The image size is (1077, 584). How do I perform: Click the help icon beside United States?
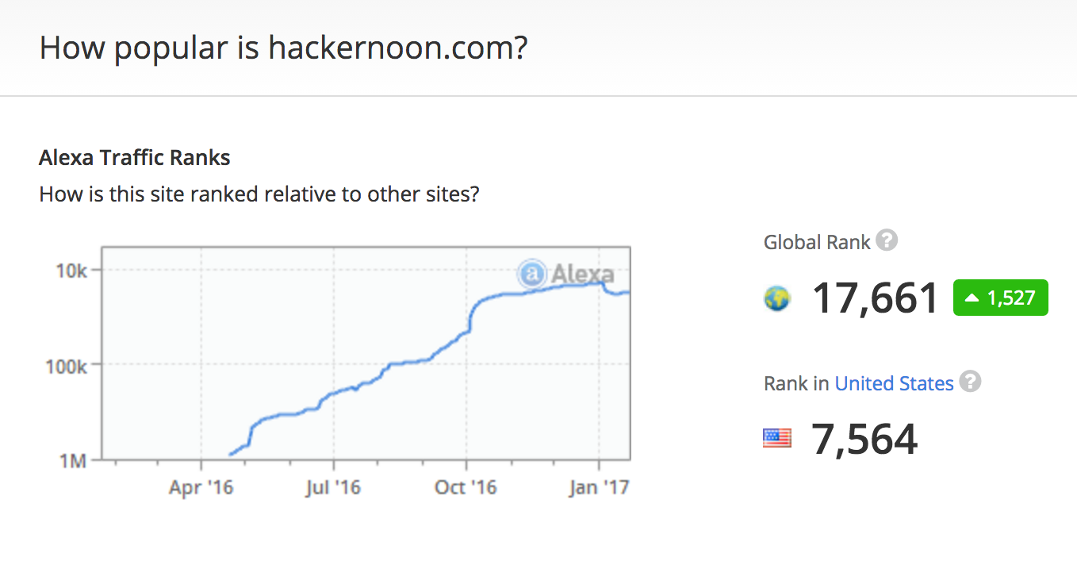(970, 382)
